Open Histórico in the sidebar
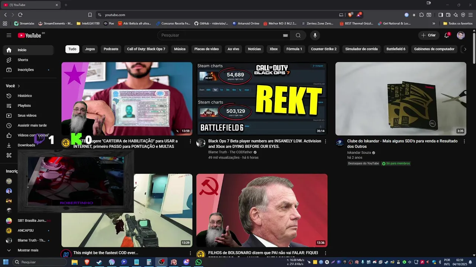Viewport: 476px width, 267px height. click(28, 96)
